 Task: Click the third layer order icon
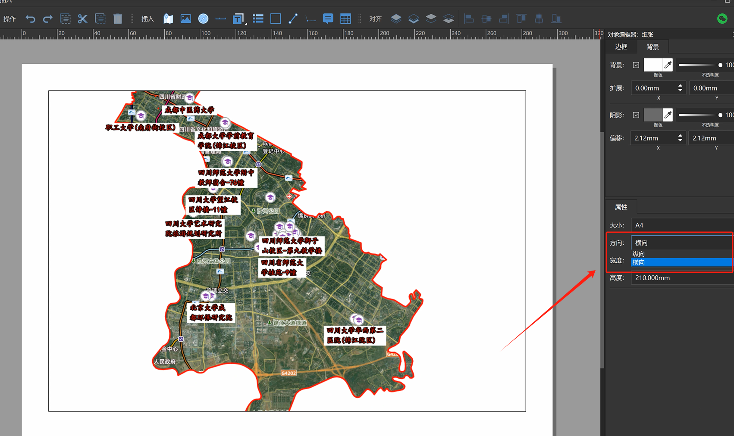pos(431,19)
